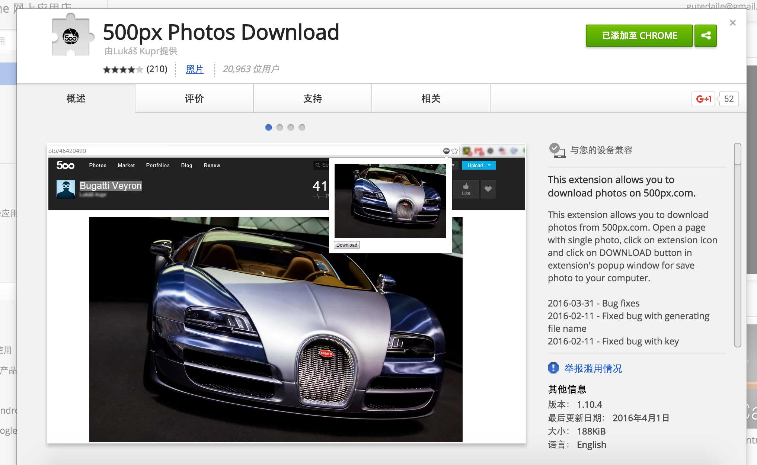757x465 pixels.
Task: Click the green share icon button
Action: (706, 36)
